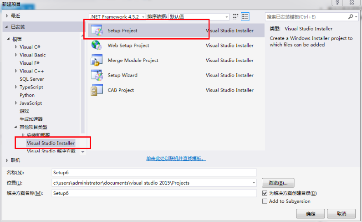Select the Web Setup Project globe icon

[97, 45]
